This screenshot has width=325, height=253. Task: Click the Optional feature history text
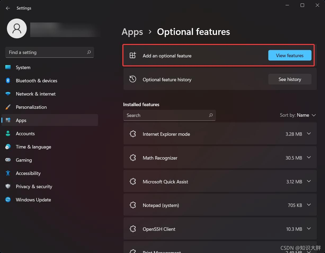(167, 80)
